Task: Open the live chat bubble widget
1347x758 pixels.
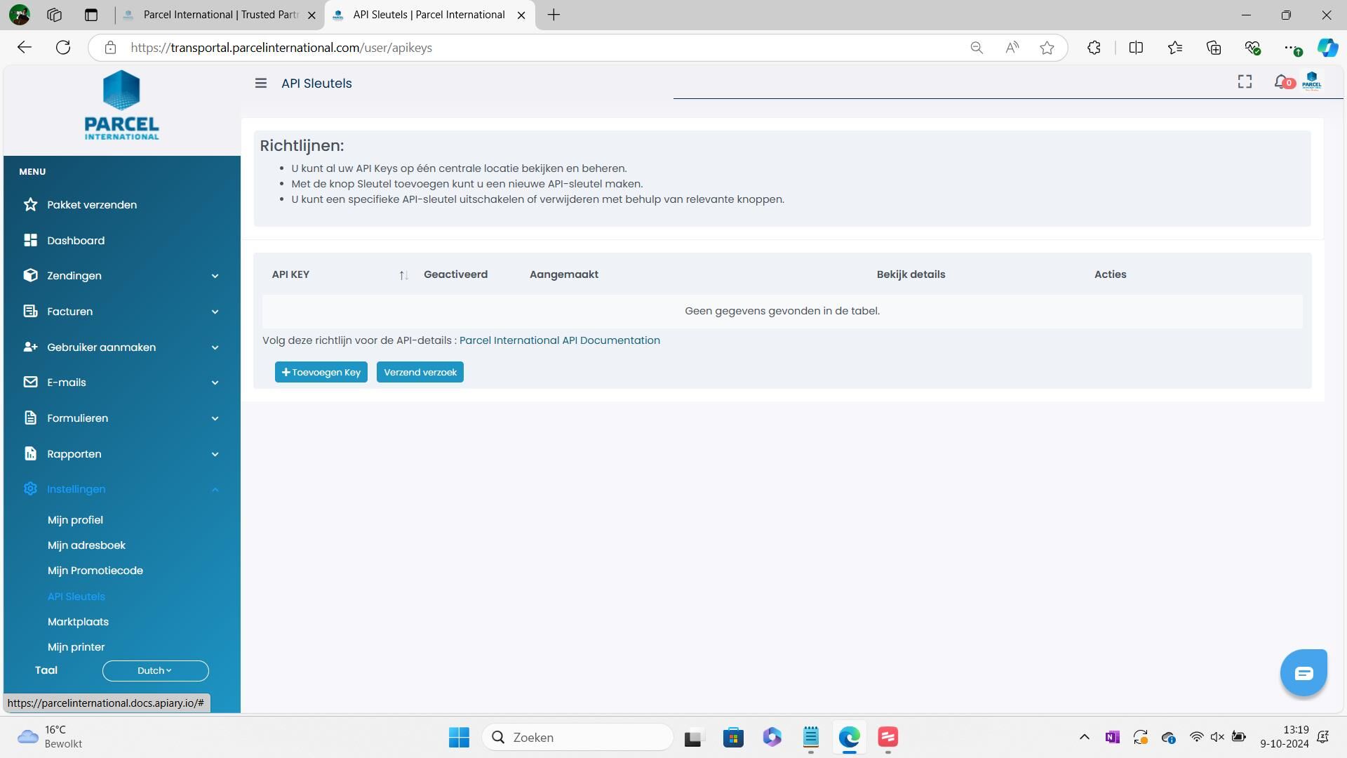Action: 1304,673
